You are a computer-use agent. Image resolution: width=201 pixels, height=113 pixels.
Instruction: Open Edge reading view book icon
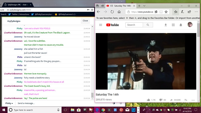click(161, 12)
